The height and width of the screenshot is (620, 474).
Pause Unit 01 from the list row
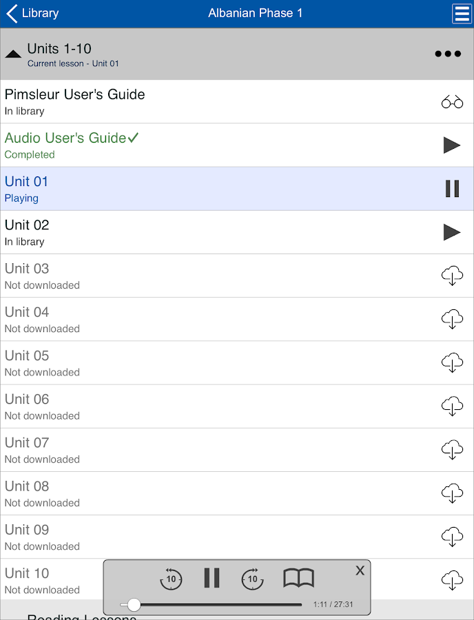pos(452,189)
